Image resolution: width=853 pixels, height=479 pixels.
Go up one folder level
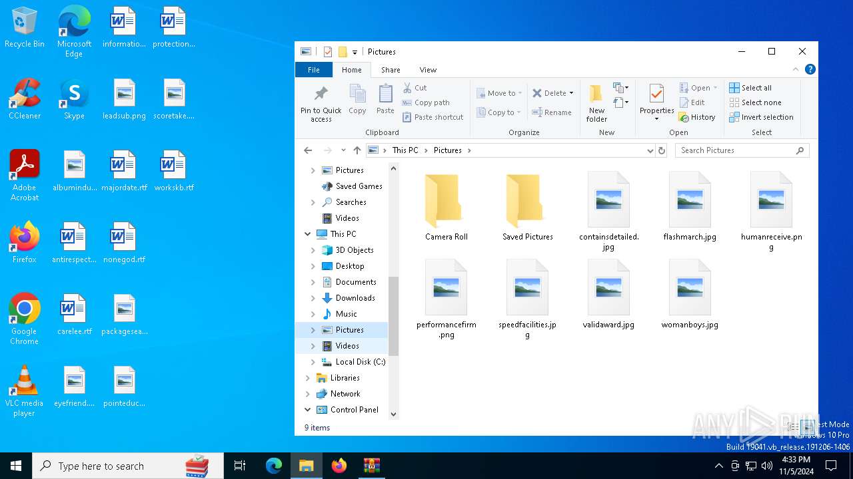point(357,150)
